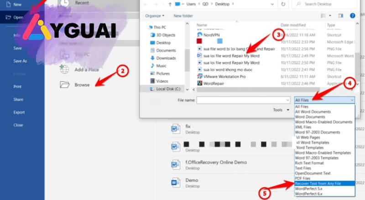Click the blue Help question mark icon

pyautogui.click(x=352, y=15)
